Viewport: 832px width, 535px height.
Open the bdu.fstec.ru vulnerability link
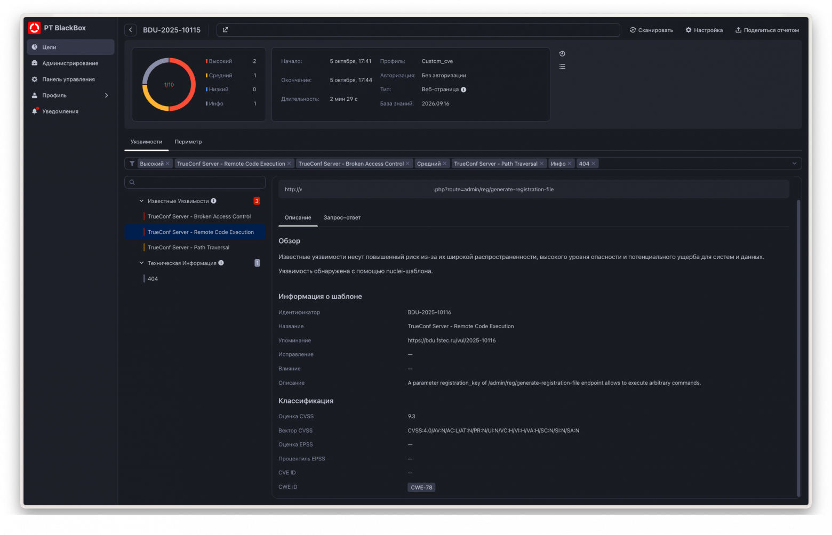click(452, 341)
